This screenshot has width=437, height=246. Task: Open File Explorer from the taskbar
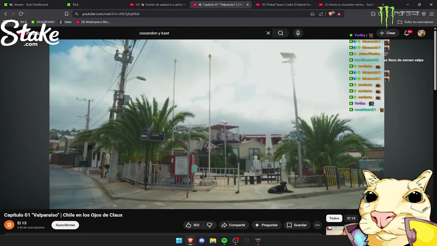(213, 241)
